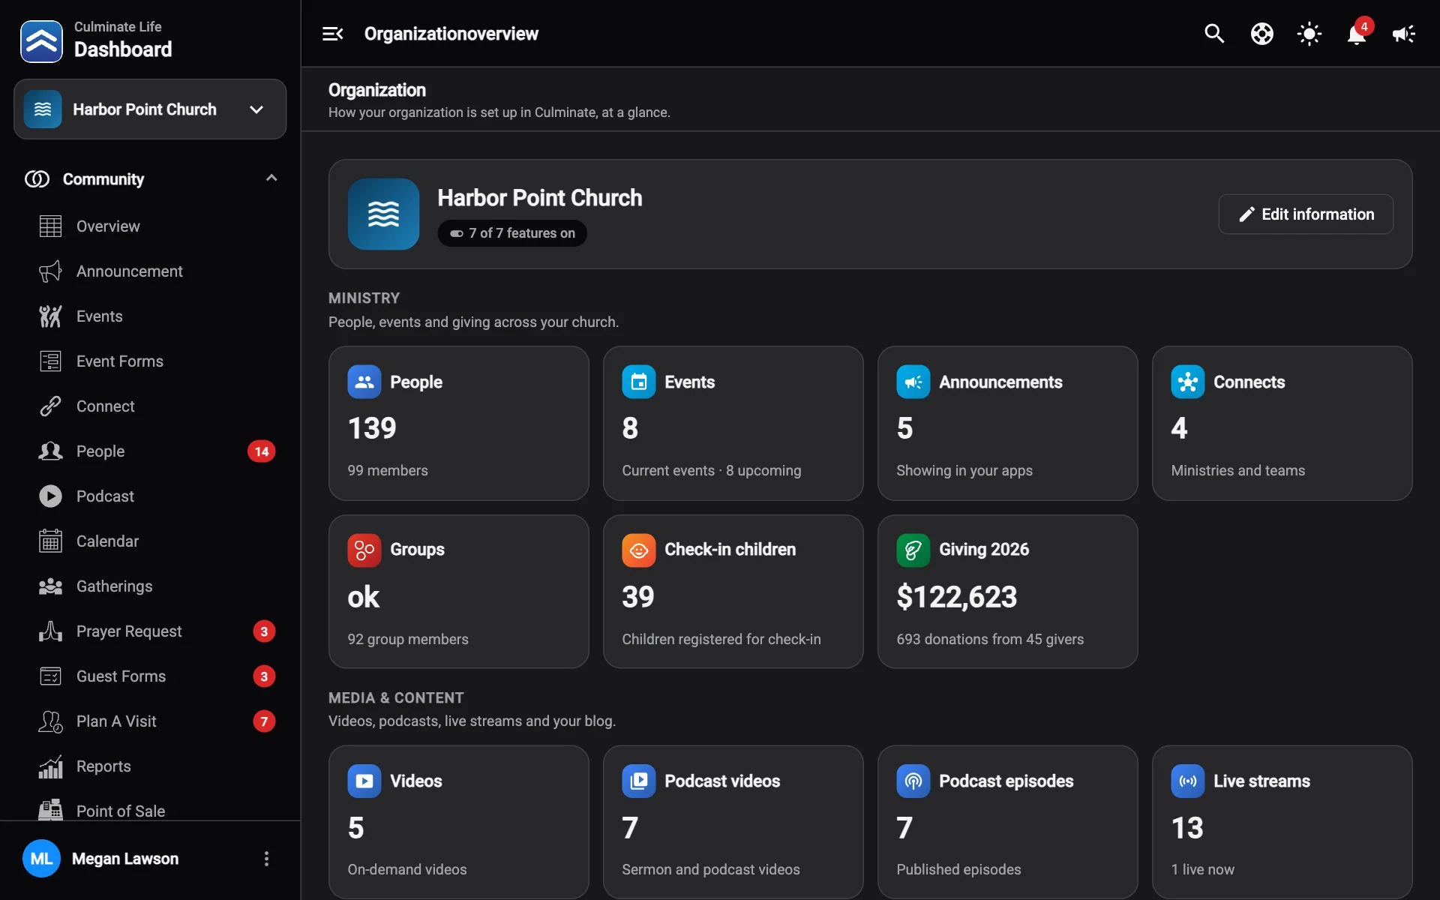Open Plan A Visit in the sidebar
Viewport: 1440px width, 900px height.
coord(150,721)
